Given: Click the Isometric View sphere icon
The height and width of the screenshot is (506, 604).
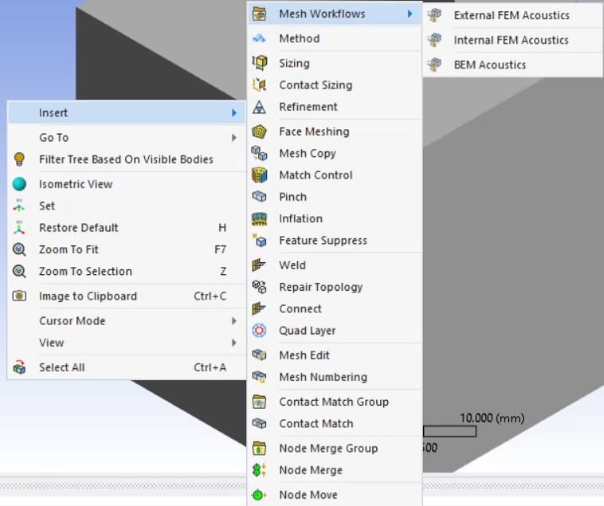Looking at the screenshot, I should [x=19, y=184].
